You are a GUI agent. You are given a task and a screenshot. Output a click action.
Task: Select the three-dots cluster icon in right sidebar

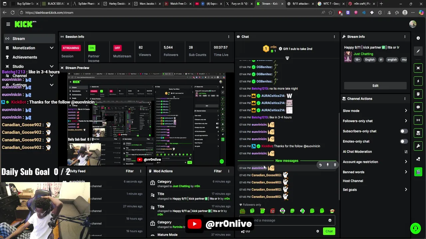coord(418,159)
